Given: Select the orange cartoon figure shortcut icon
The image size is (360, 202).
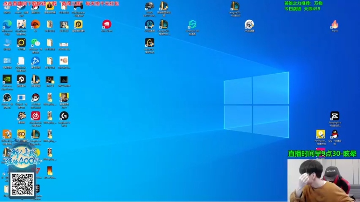Looking at the screenshot, I should pos(7,134).
